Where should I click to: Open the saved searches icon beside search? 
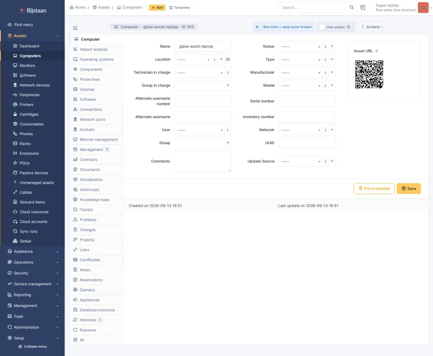tap(363, 8)
